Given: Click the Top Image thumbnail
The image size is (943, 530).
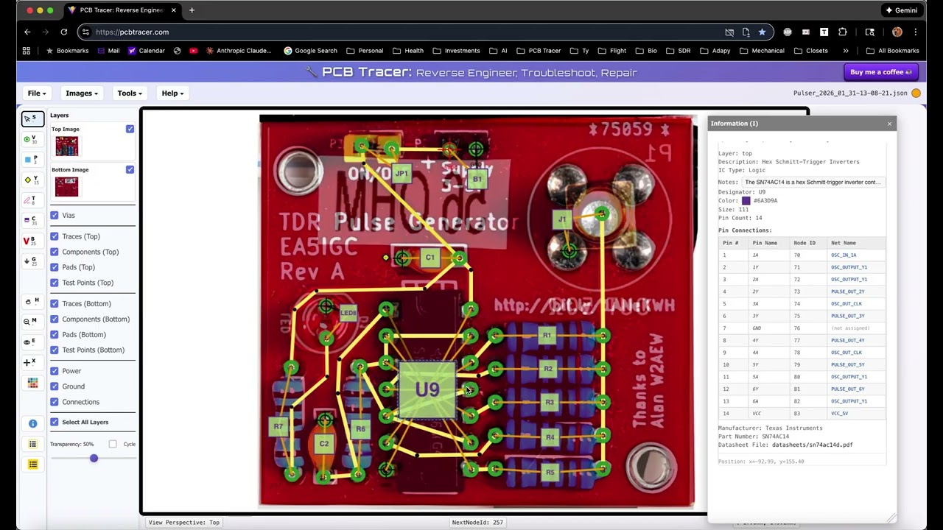Looking at the screenshot, I should 66,145.
